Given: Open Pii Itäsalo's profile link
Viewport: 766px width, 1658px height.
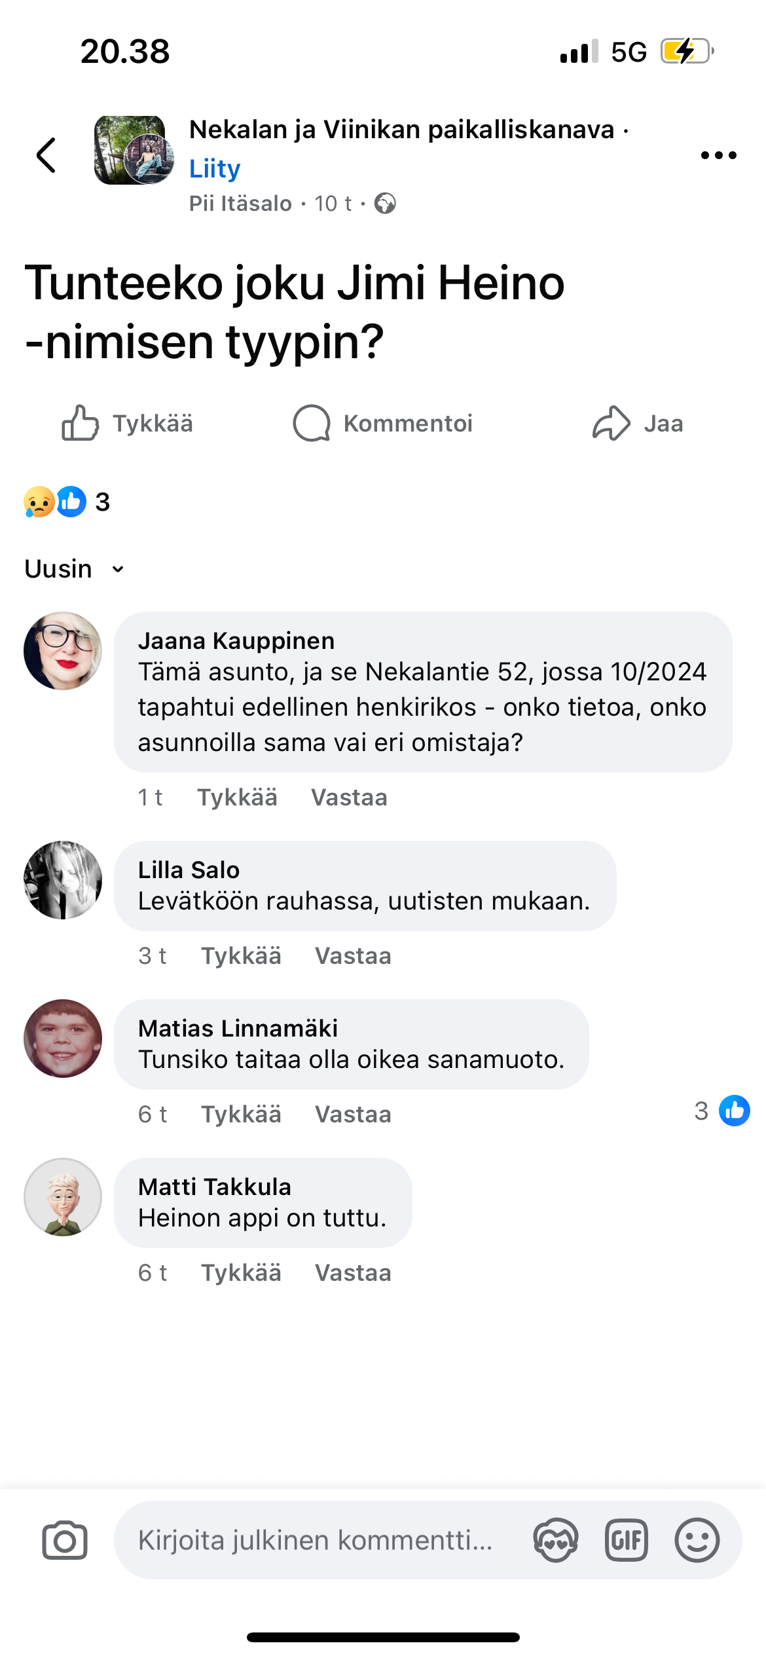Looking at the screenshot, I should click(240, 204).
